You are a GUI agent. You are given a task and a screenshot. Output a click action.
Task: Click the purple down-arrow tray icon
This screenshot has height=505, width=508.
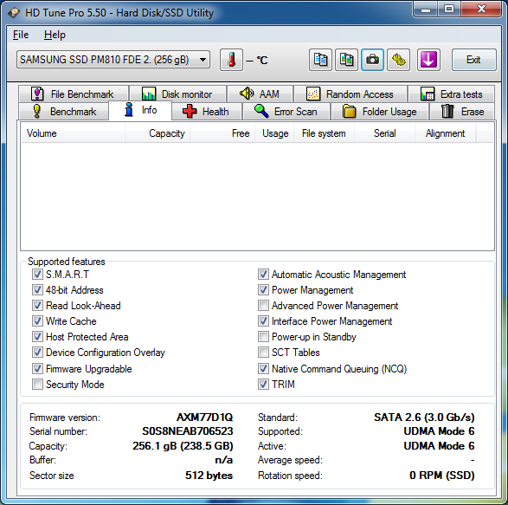(428, 60)
